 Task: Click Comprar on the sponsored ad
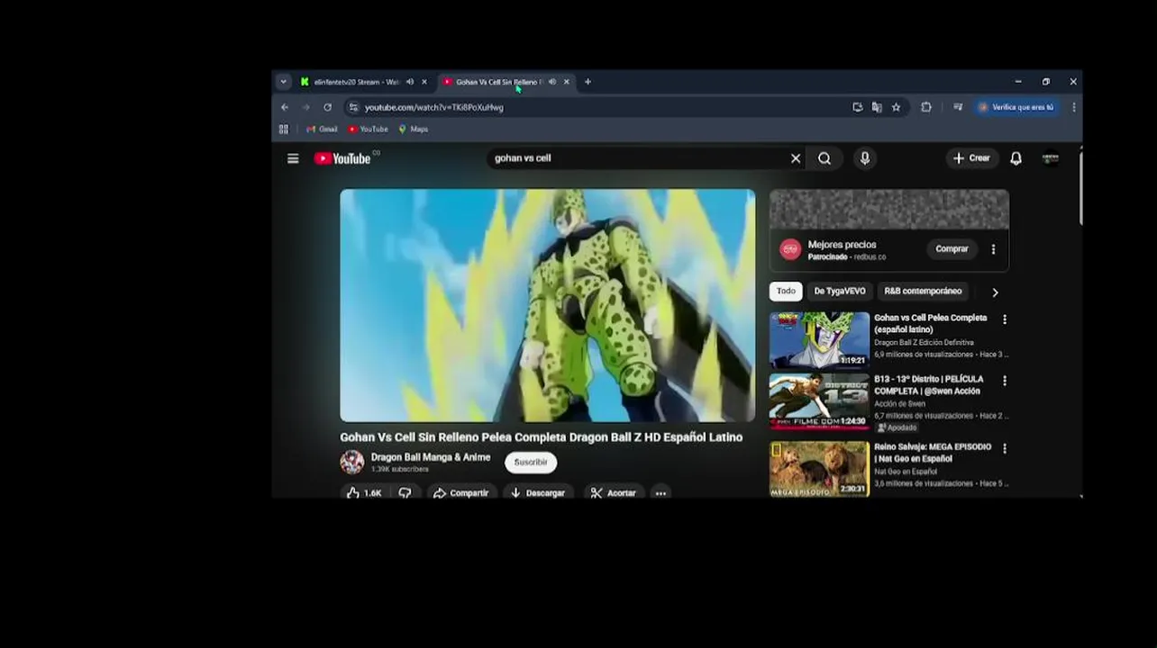point(952,249)
